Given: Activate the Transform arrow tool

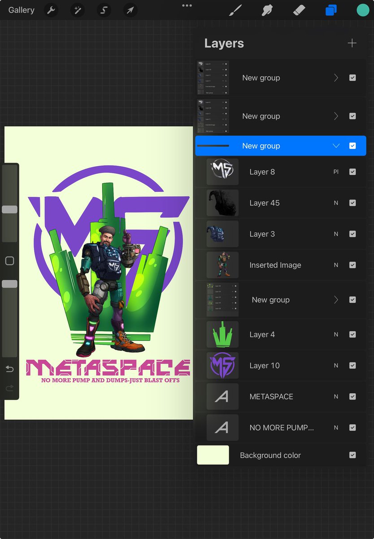Looking at the screenshot, I should (x=130, y=10).
